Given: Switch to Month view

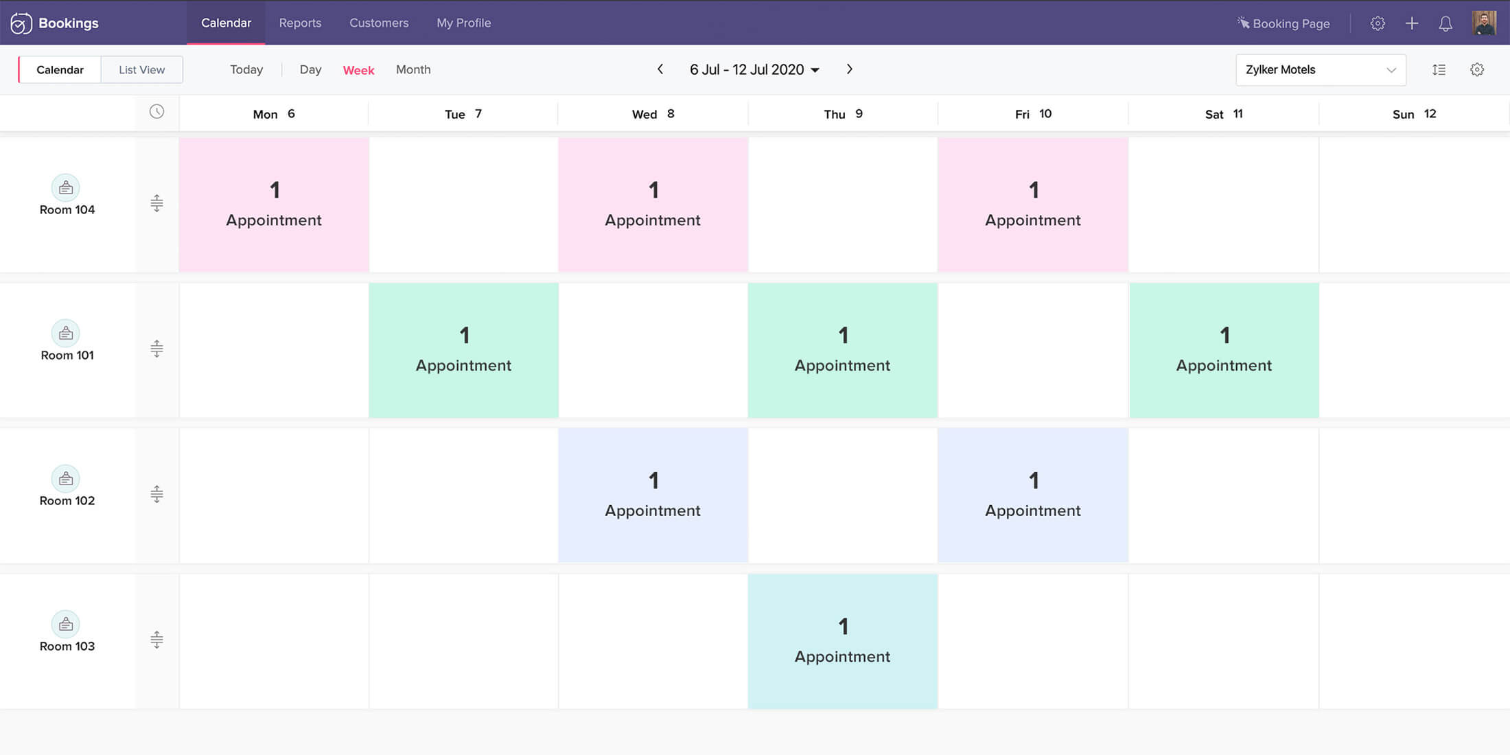Looking at the screenshot, I should pyautogui.click(x=413, y=69).
